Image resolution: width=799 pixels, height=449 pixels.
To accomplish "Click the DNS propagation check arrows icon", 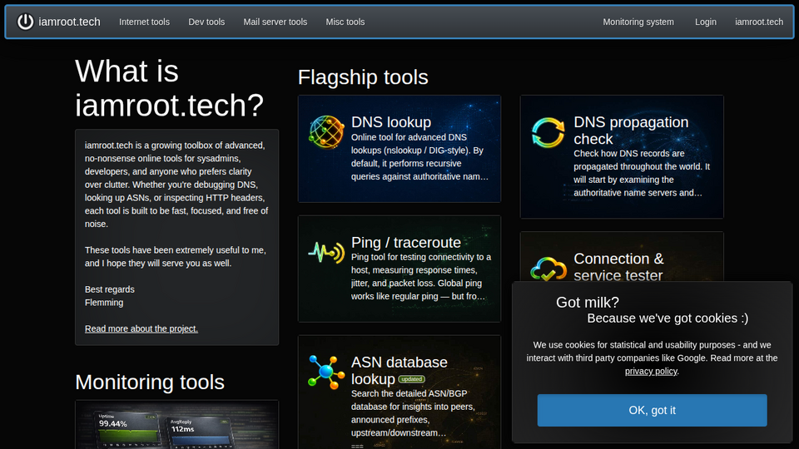I will [548, 132].
